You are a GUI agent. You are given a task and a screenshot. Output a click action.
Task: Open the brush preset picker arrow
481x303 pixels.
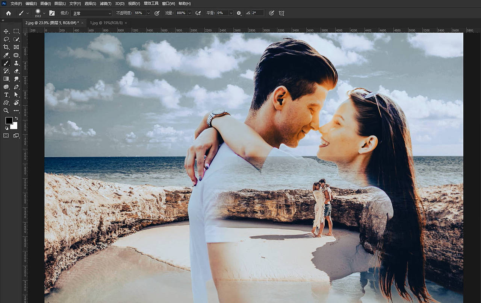coord(44,13)
